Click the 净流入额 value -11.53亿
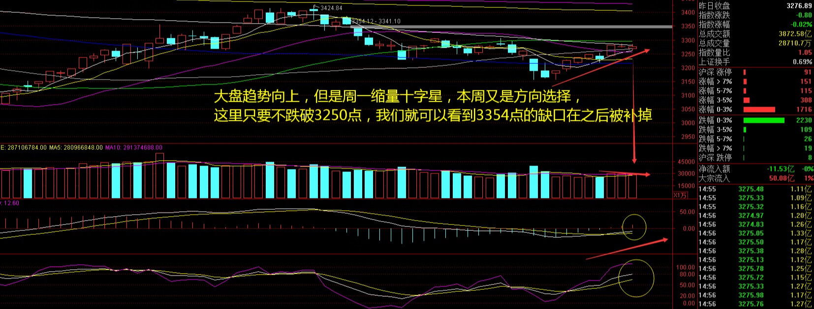The width and height of the screenshot is (814, 309). tap(781, 169)
